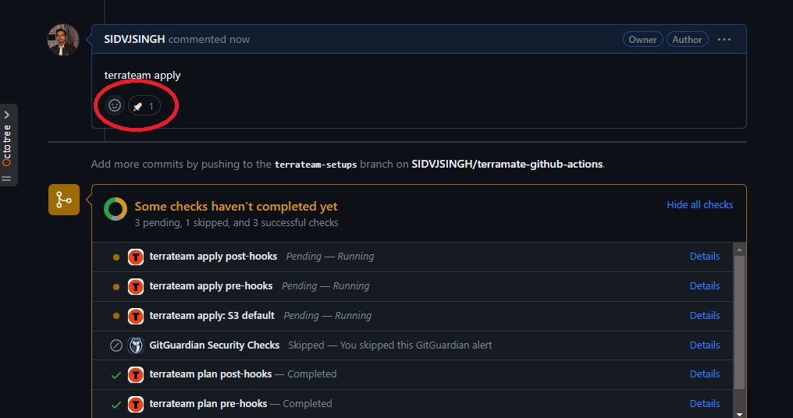Click 'terrateam plan pre-hooks' check name

coord(208,403)
